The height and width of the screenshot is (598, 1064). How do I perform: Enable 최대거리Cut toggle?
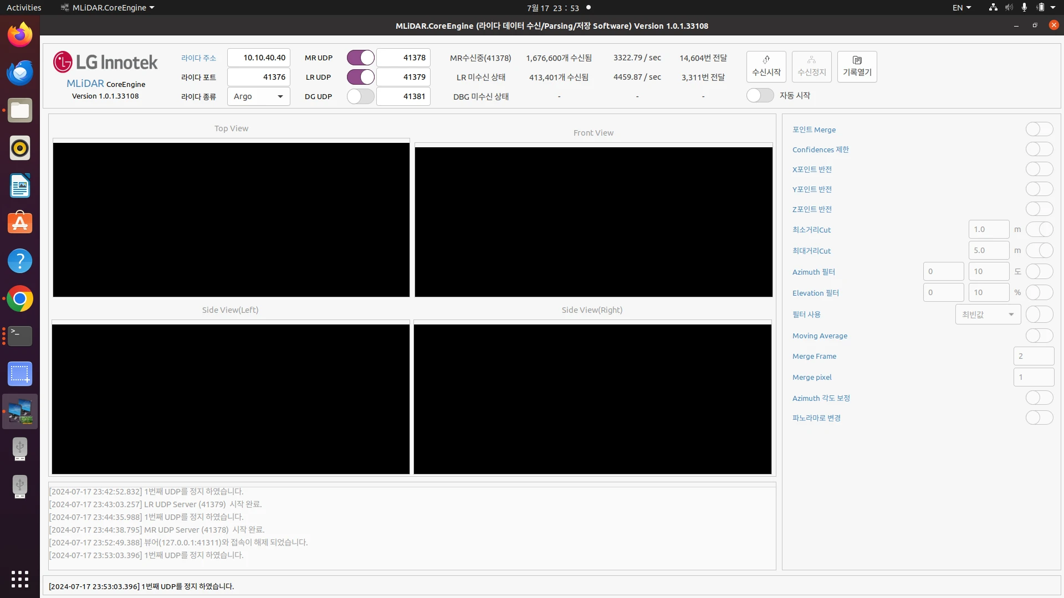click(x=1039, y=250)
